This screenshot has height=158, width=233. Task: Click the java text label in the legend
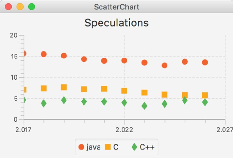(x=93, y=147)
